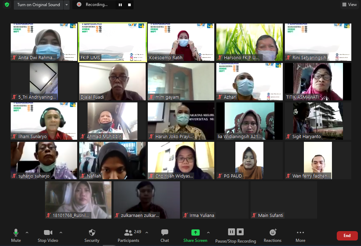The height and width of the screenshot is (246, 361).
Task: Click muted mic icon on Ilham Sunaryo
Action: pyautogui.click(x=14, y=136)
